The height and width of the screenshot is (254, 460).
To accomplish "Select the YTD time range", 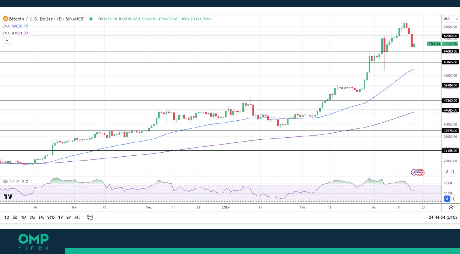I will point(51,218).
